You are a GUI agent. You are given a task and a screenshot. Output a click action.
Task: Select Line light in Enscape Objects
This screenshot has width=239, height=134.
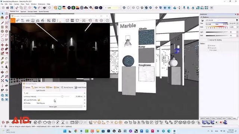pos(42,87)
